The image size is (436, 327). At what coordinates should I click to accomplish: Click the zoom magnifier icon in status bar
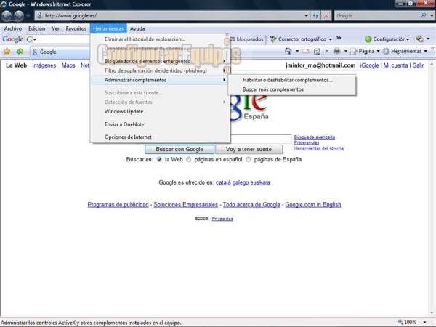click(400, 322)
